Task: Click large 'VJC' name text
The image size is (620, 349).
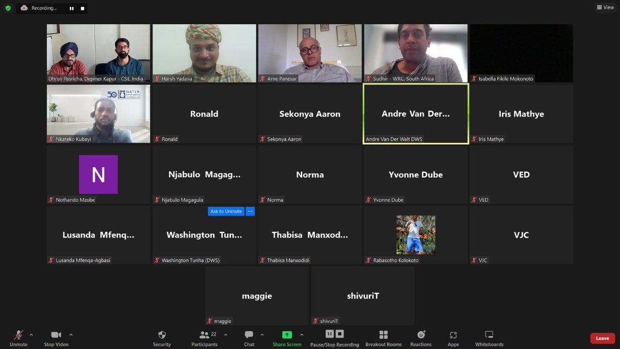Action: (x=521, y=235)
